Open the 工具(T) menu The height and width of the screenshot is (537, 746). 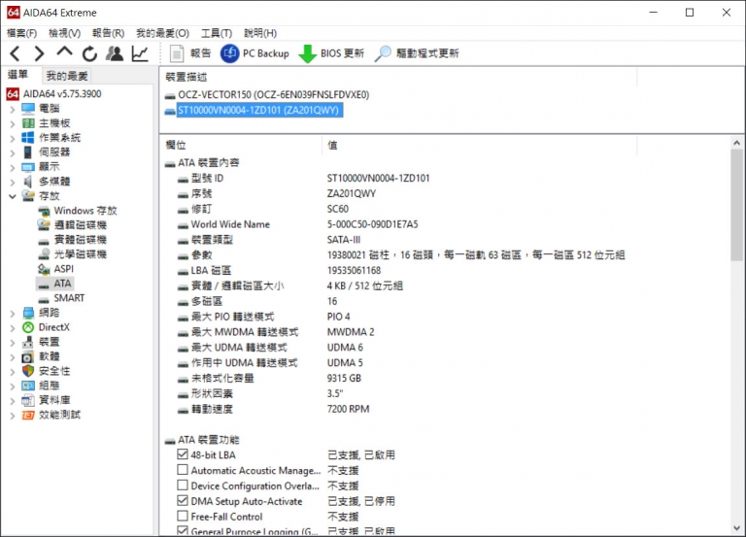click(x=217, y=33)
